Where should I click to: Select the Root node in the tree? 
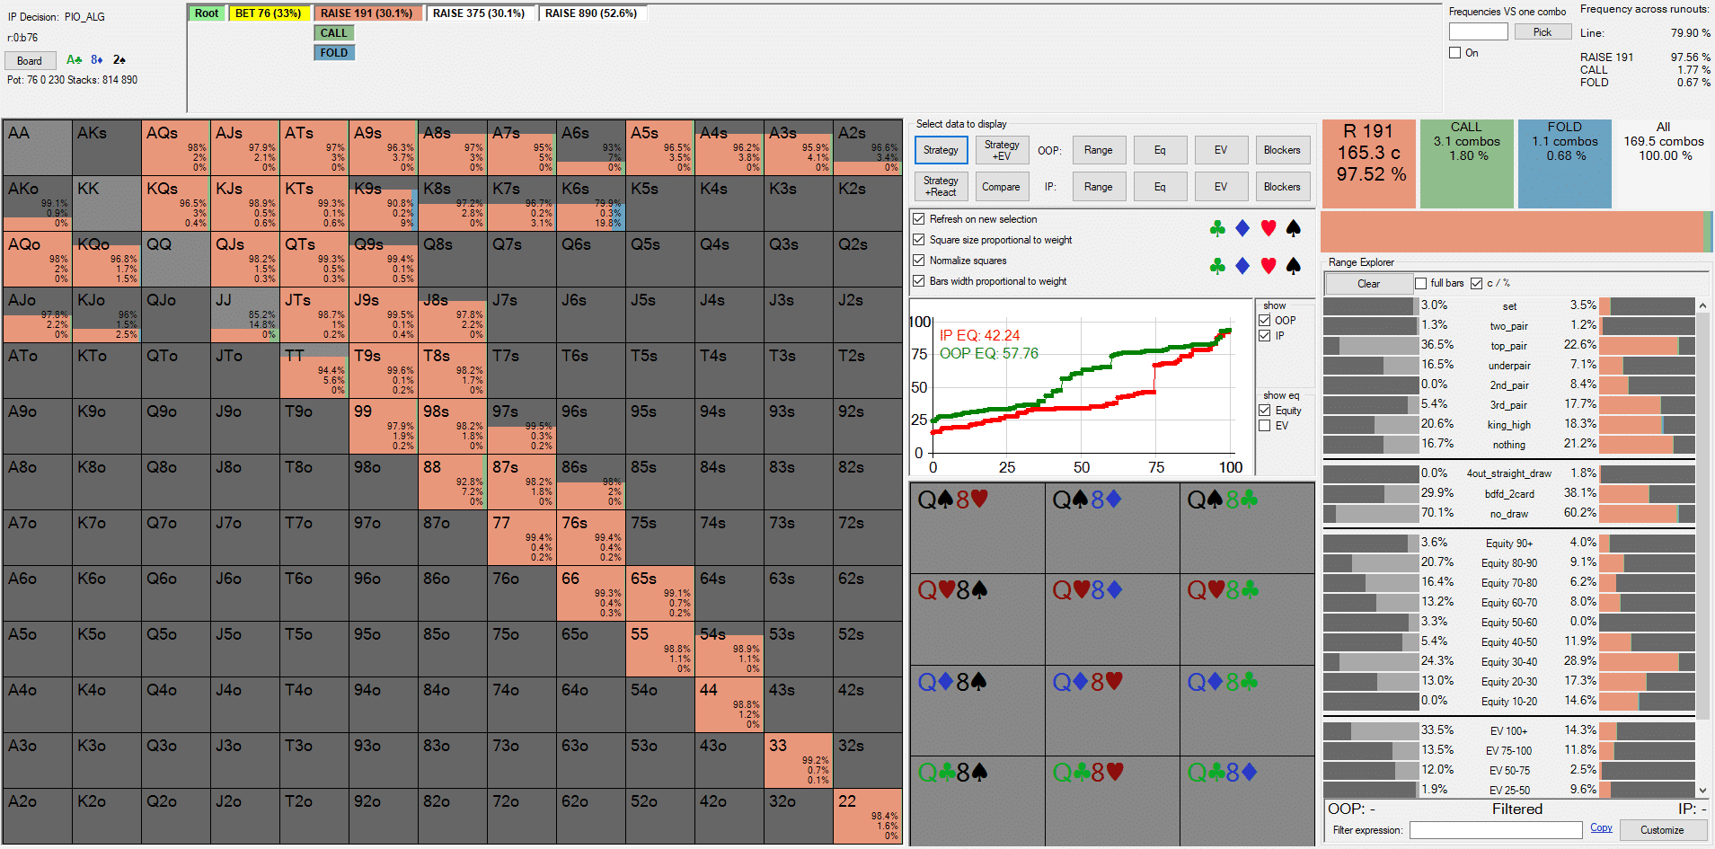coord(207,13)
